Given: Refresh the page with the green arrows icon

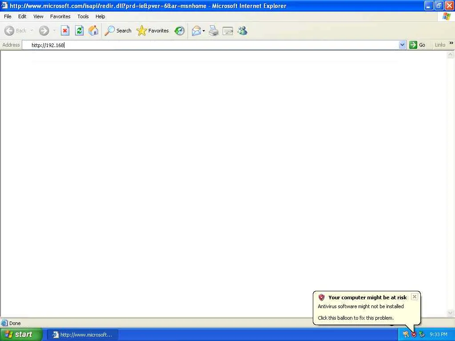Looking at the screenshot, I should click(79, 31).
